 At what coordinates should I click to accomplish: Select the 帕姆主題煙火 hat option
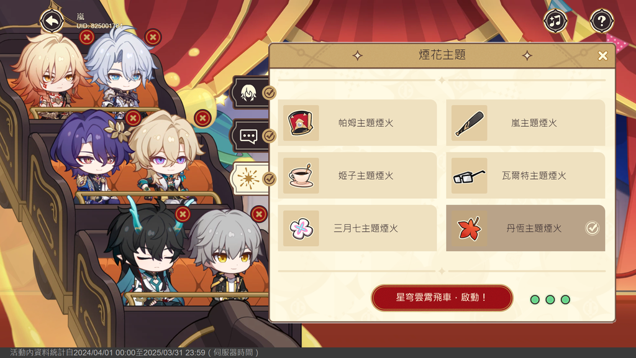click(x=357, y=123)
